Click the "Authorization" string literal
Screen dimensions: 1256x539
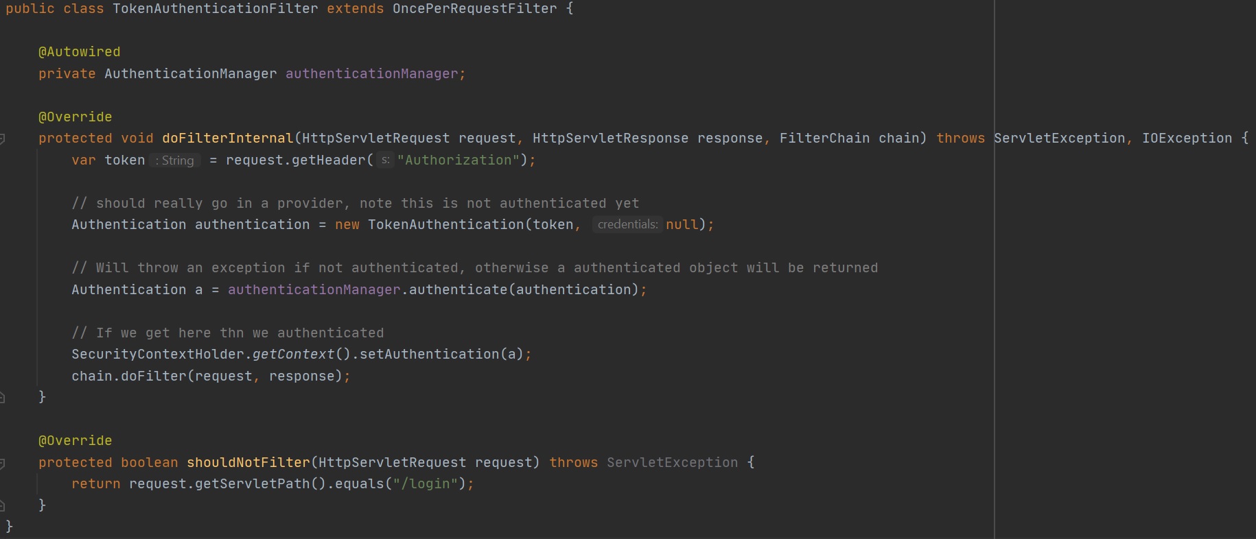pyautogui.click(x=458, y=160)
